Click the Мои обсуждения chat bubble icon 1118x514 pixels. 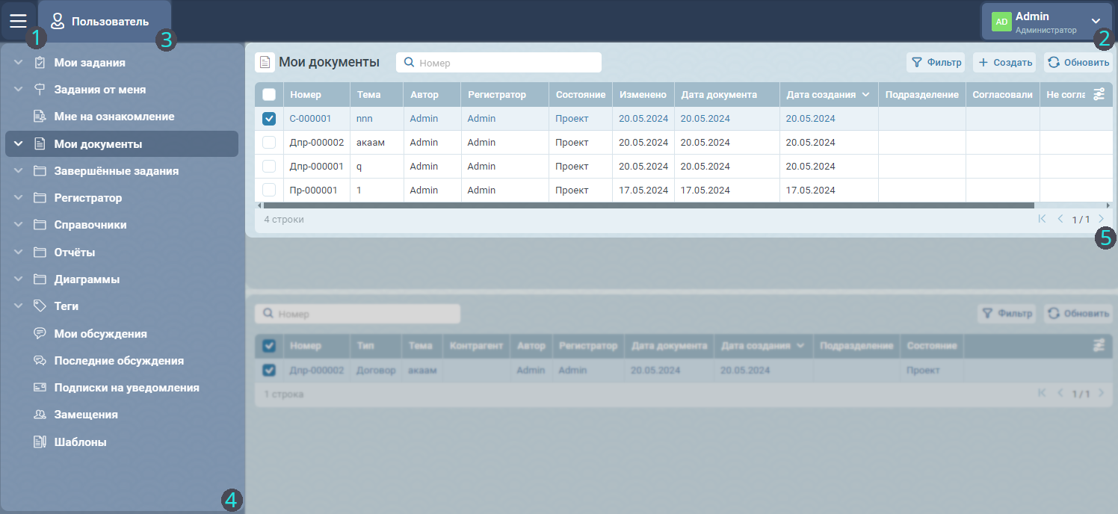(x=40, y=334)
